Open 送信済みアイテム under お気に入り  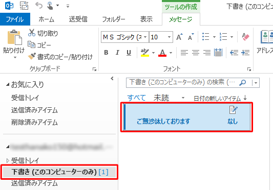(x=34, y=110)
